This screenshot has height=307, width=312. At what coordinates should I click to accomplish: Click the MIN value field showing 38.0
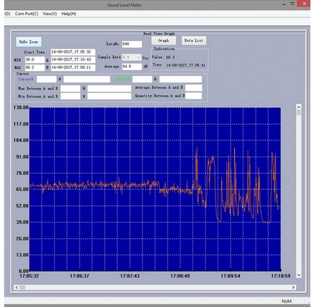point(34,59)
